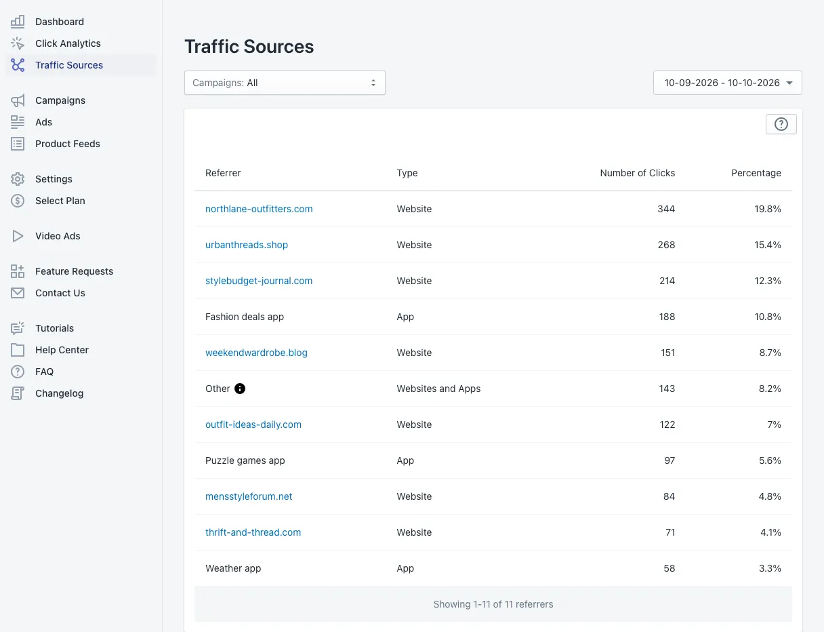Click the Traffic Sources nodes icon
The width and height of the screenshot is (824, 632).
(x=18, y=65)
